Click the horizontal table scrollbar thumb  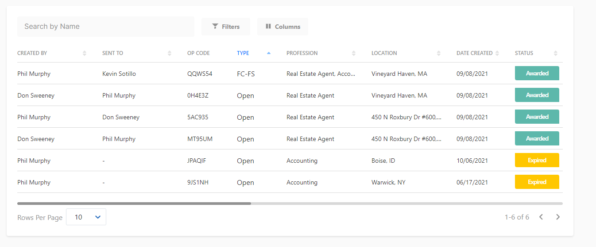tap(134, 204)
